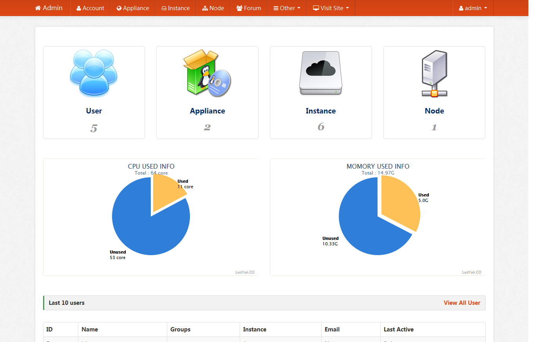
Task: Open the Node card title link
Action: tap(434, 111)
